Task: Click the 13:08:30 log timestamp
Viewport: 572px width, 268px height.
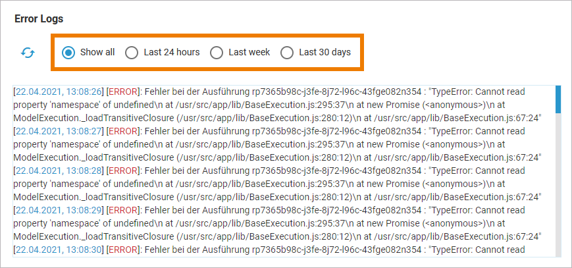Action: tap(59, 250)
